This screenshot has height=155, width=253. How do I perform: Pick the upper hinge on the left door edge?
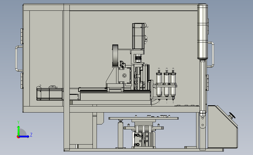coord(22,36)
